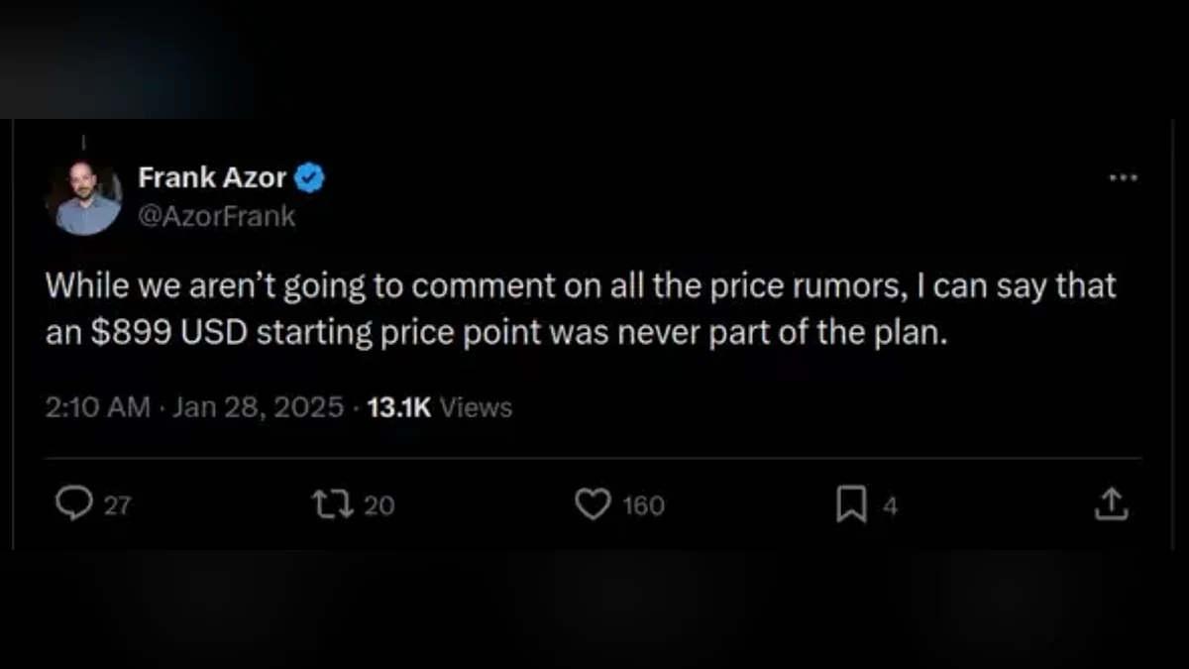The width and height of the screenshot is (1189, 669).
Task: Repost the tweet using the retweet icon
Action: pyautogui.click(x=326, y=504)
